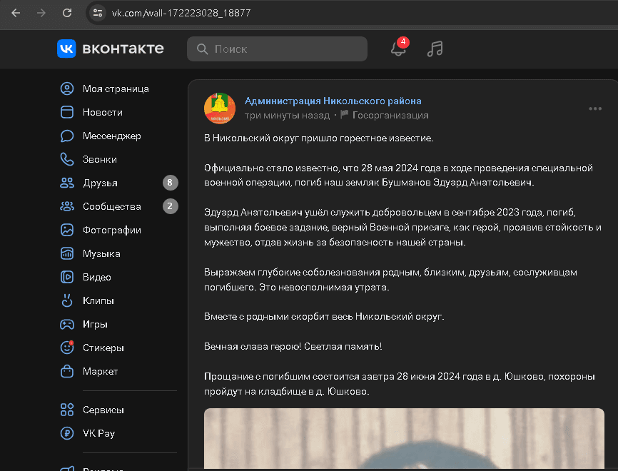The width and height of the screenshot is (618, 471).
Task: Open Сервисы in the sidebar
Action: tap(103, 410)
